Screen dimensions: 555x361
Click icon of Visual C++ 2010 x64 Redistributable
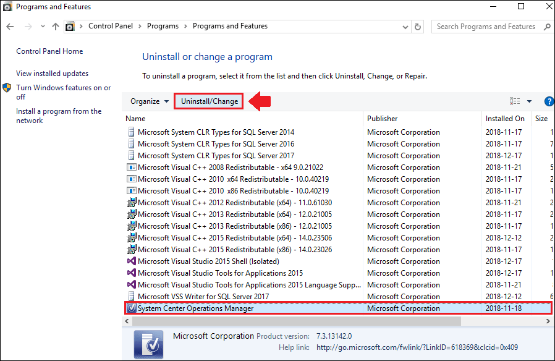click(131, 179)
